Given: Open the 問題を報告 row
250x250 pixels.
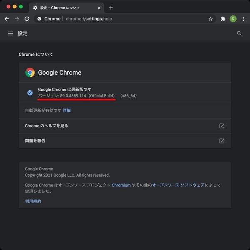Looking at the screenshot, I should pos(125,141).
